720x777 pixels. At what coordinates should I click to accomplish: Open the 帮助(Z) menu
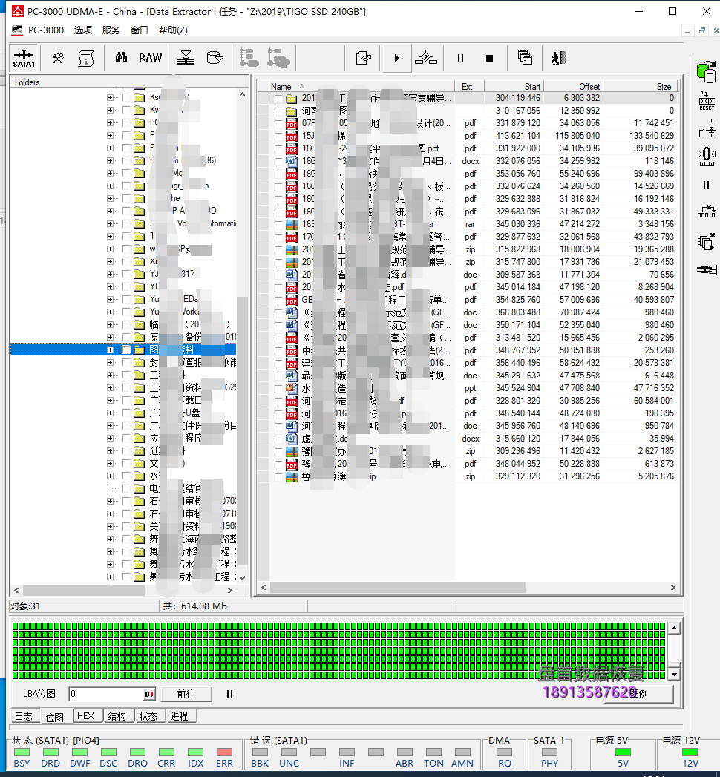coord(173,30)
